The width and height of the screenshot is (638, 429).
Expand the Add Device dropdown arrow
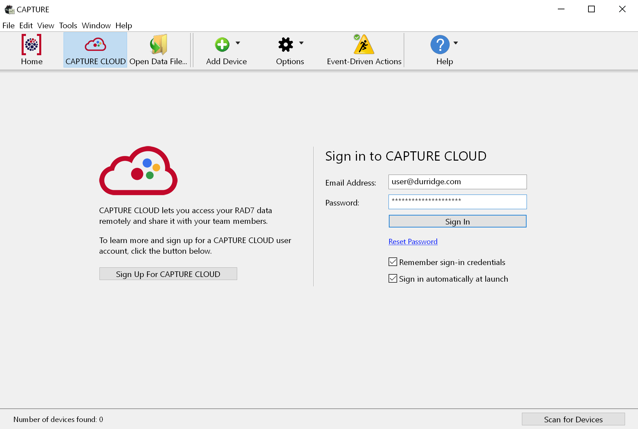pos(238,43)
